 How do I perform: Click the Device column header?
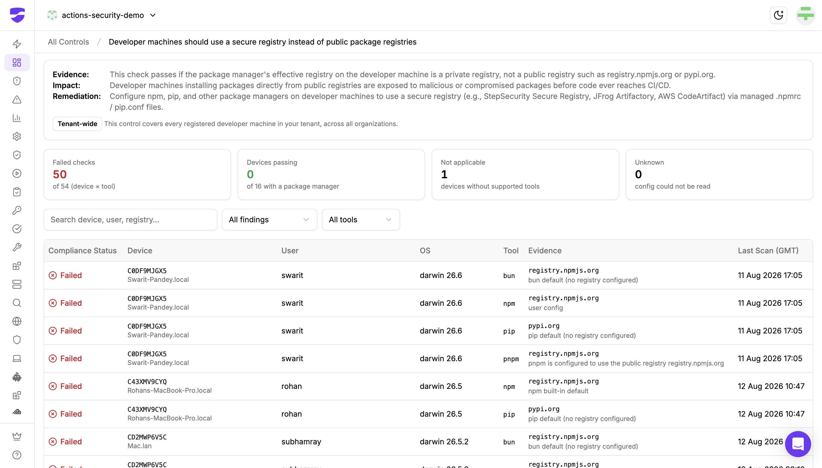coord(140,250)
